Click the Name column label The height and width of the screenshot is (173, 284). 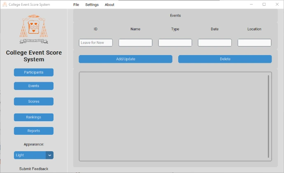tap(135, 29)
